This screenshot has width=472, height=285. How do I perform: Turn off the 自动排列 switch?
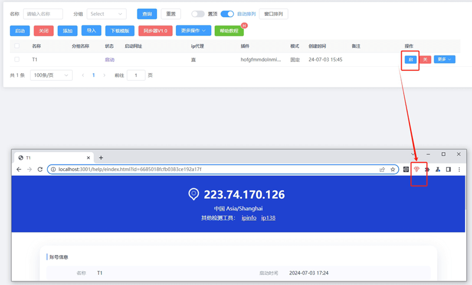click(227, 14)
